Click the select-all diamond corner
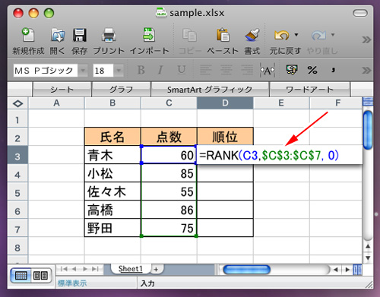The image size is (380, 297). click(17, 103)
